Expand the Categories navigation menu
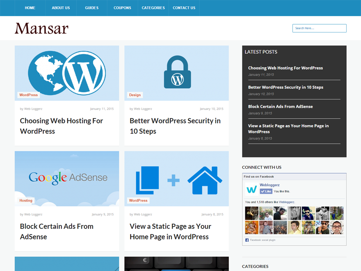The height and width of the screenshot is (271, 361). pyautogui.click(x=153, y=8)
